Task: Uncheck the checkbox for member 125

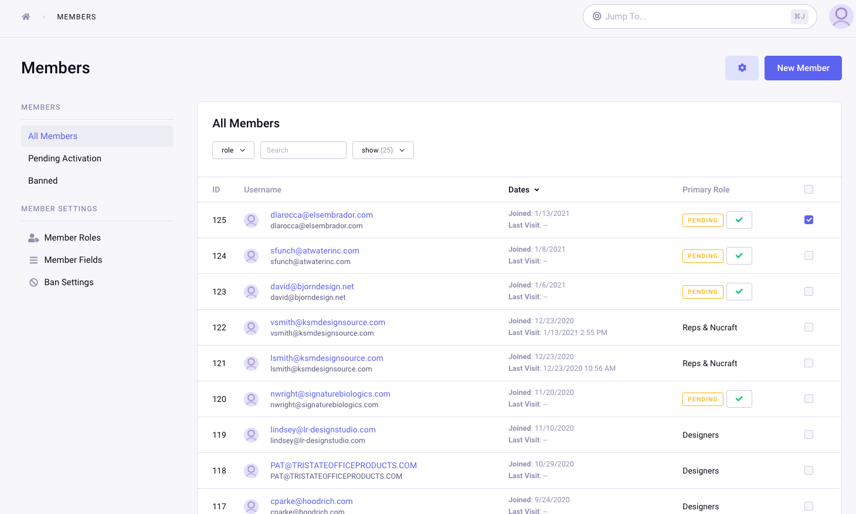Action: (809, 219)
